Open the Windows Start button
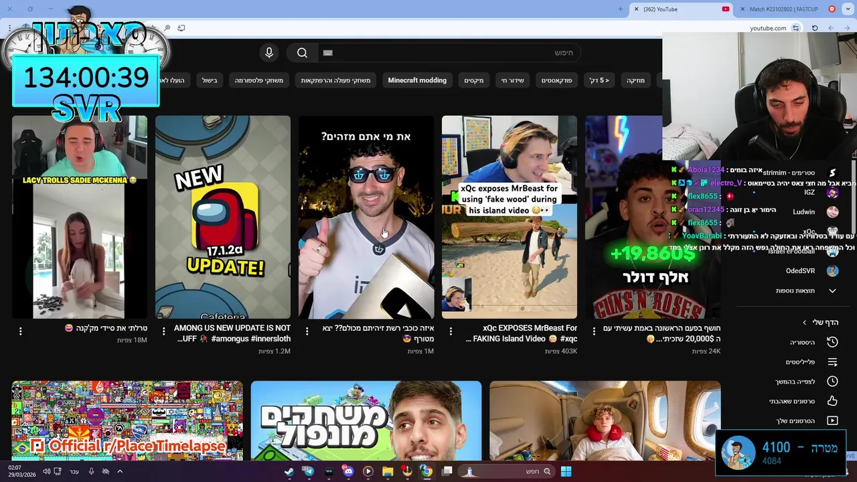Screen dimensions: 857x482 point(566,471)
